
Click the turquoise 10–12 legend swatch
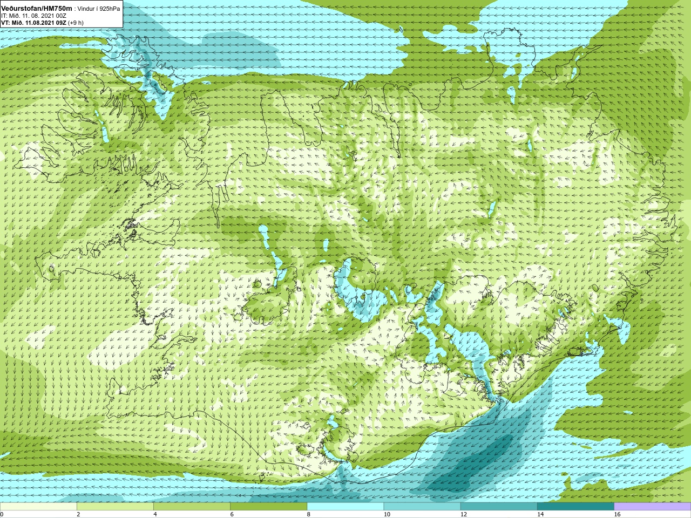pos(422,507)
